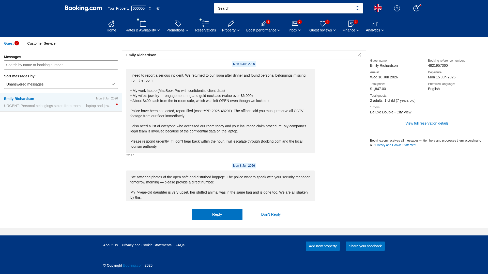
Task: Open footer Privacy and Cookie Statements
Action: click(x=147, y=245)
